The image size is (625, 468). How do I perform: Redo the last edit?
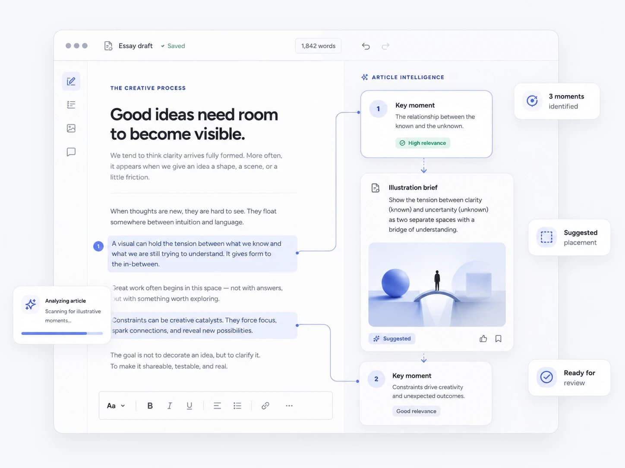coord(385,46)
